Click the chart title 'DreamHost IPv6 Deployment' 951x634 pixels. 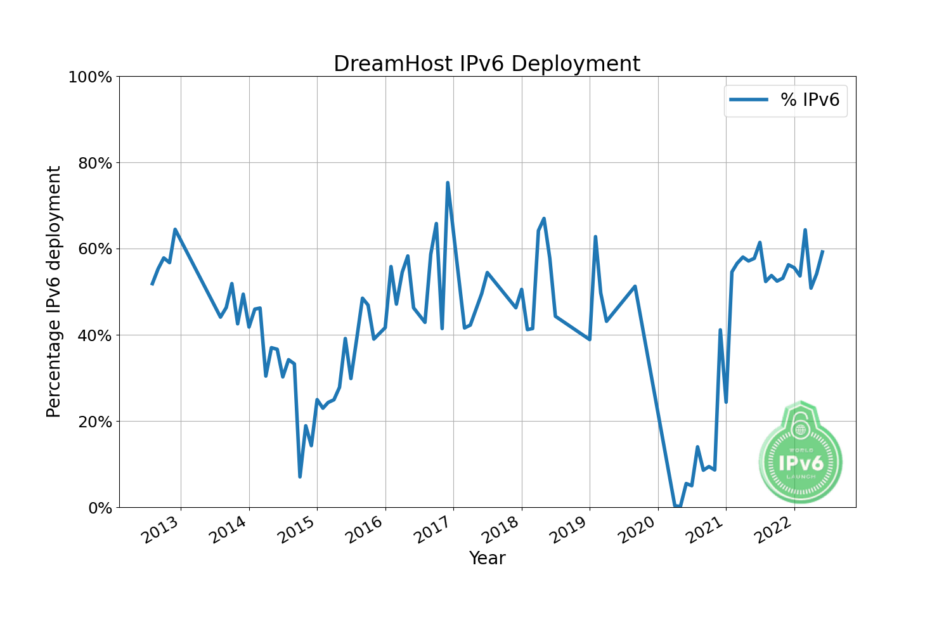coord(487,64)
